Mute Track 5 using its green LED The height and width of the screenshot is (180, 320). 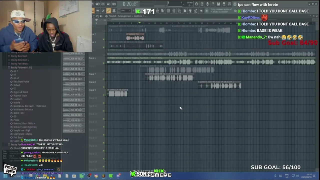coord(104,63)
